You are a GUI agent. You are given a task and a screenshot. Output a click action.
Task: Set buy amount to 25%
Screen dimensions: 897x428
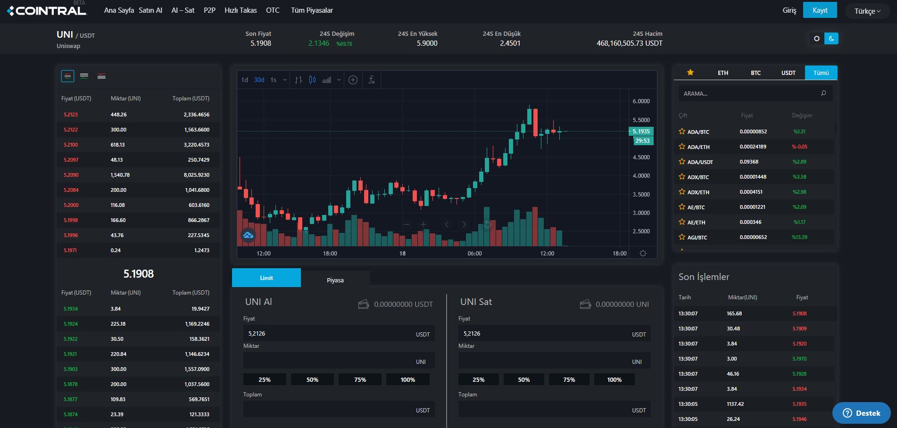(x=265, y=379)
